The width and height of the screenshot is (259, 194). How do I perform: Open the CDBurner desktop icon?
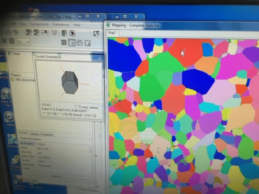11,141
